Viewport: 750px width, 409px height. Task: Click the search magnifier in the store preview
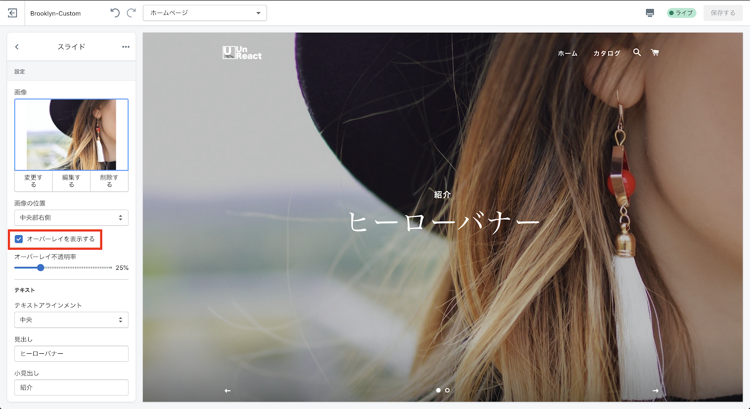point(637,52)
